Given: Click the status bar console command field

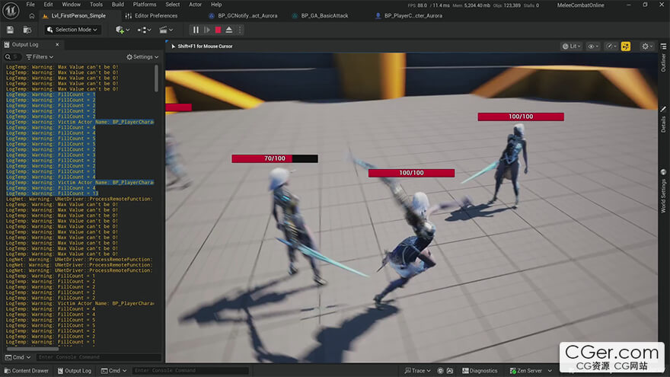Looking at the screenshot, I should pos(190,371).
